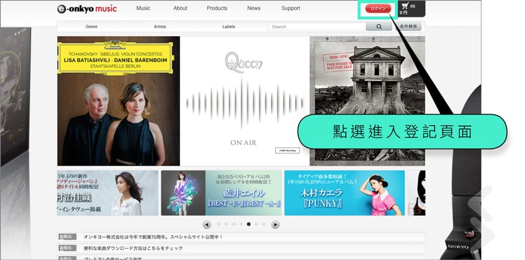Go to previous carousel slide arrow

point(207,224)
